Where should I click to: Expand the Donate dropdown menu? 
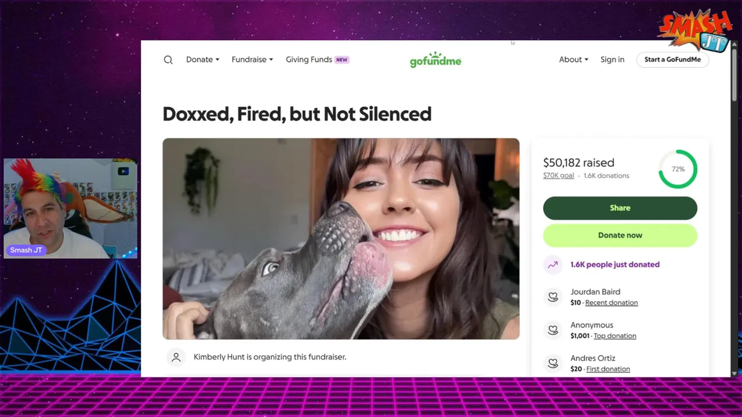[x=202, y=60]
